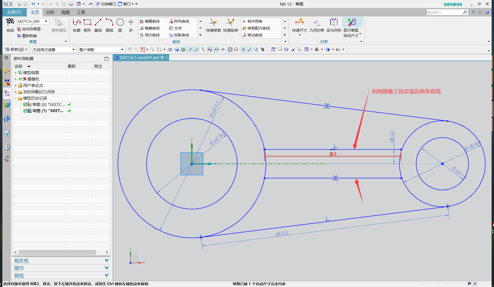Switch to the 工具 ribbon tab
The height and width of the screenshot is (287, 494).
[x=81, y=12]
